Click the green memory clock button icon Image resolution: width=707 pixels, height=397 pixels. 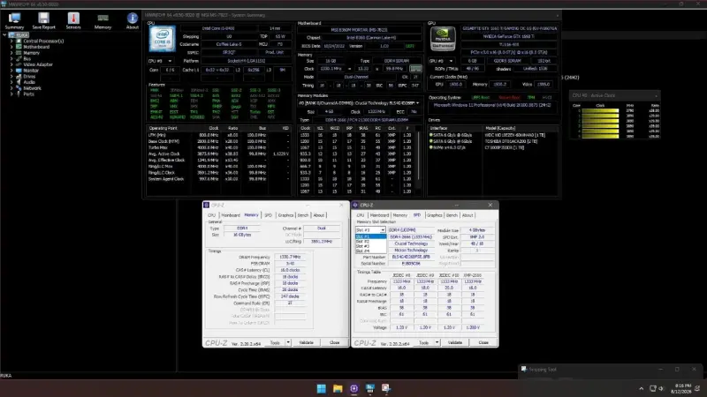tap(415, 69)
